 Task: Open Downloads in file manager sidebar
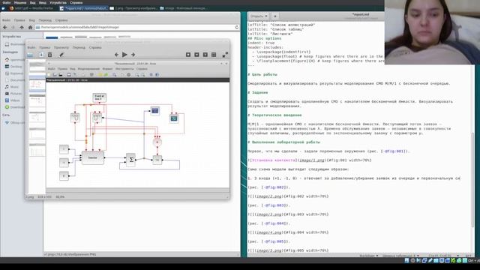coord(14,107)
